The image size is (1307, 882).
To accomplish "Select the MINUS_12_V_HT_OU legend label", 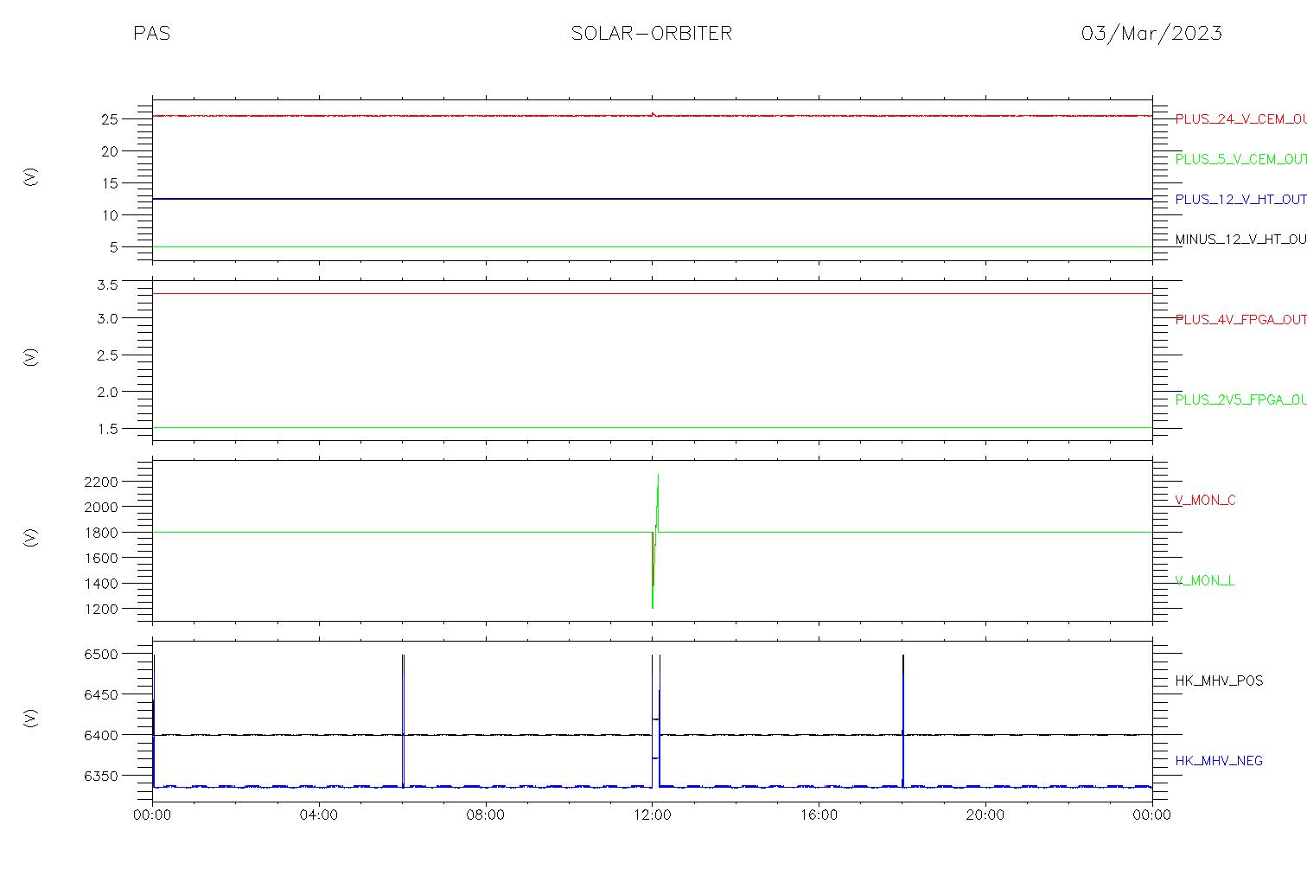I will (1240, 240).
